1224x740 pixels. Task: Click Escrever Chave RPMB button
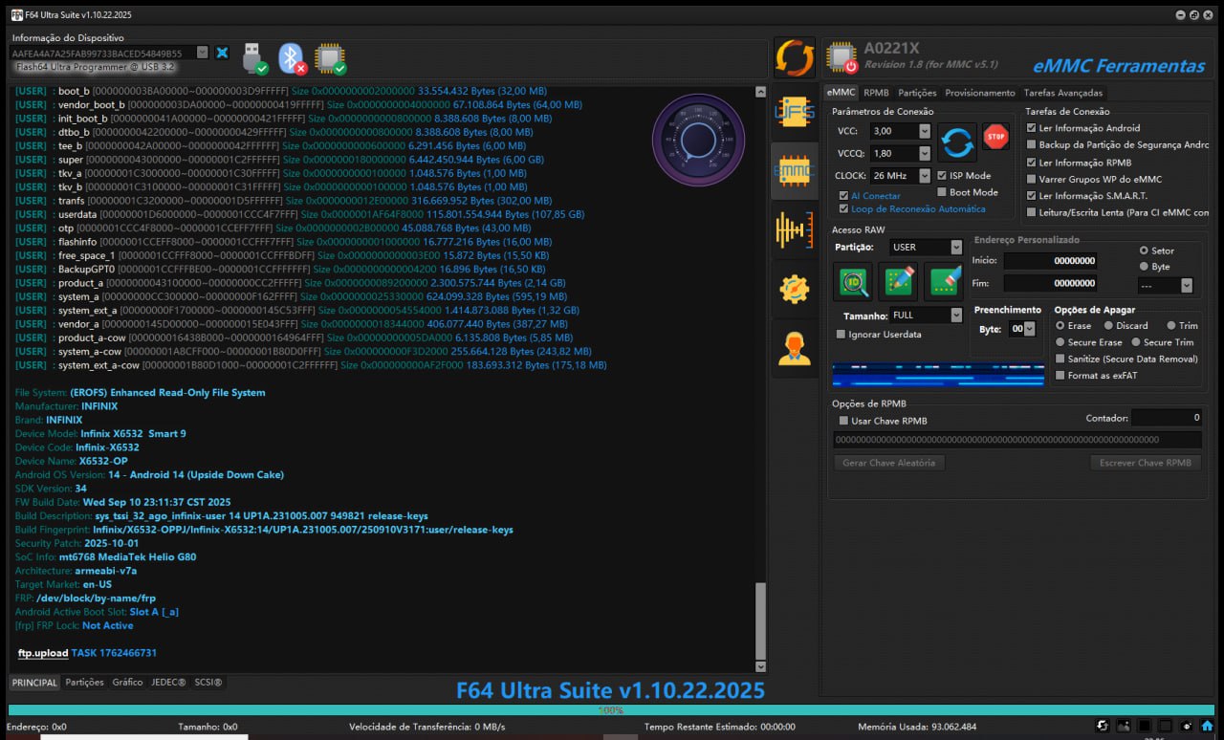point(1145,463)
